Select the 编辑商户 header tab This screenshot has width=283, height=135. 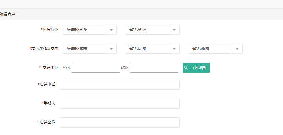pos(7,14)
